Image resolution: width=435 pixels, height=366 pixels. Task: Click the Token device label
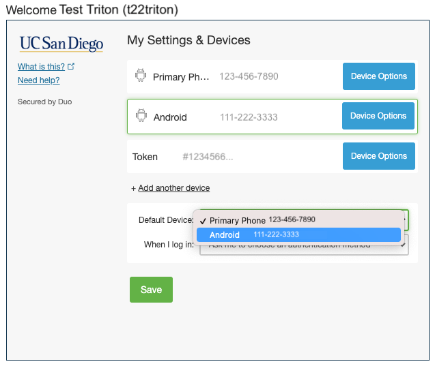(145, 157)
